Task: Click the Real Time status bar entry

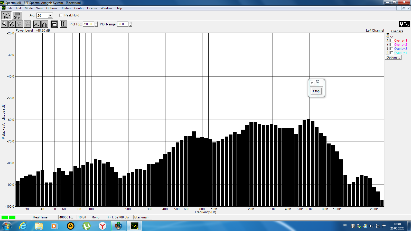Action: (x=45, y=217)
